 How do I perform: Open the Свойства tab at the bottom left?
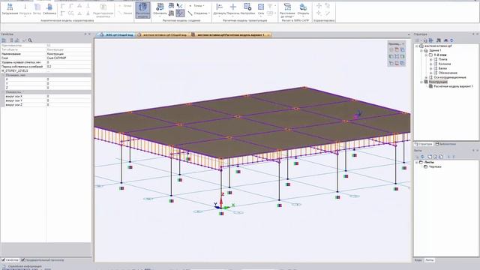click(10, 260)
